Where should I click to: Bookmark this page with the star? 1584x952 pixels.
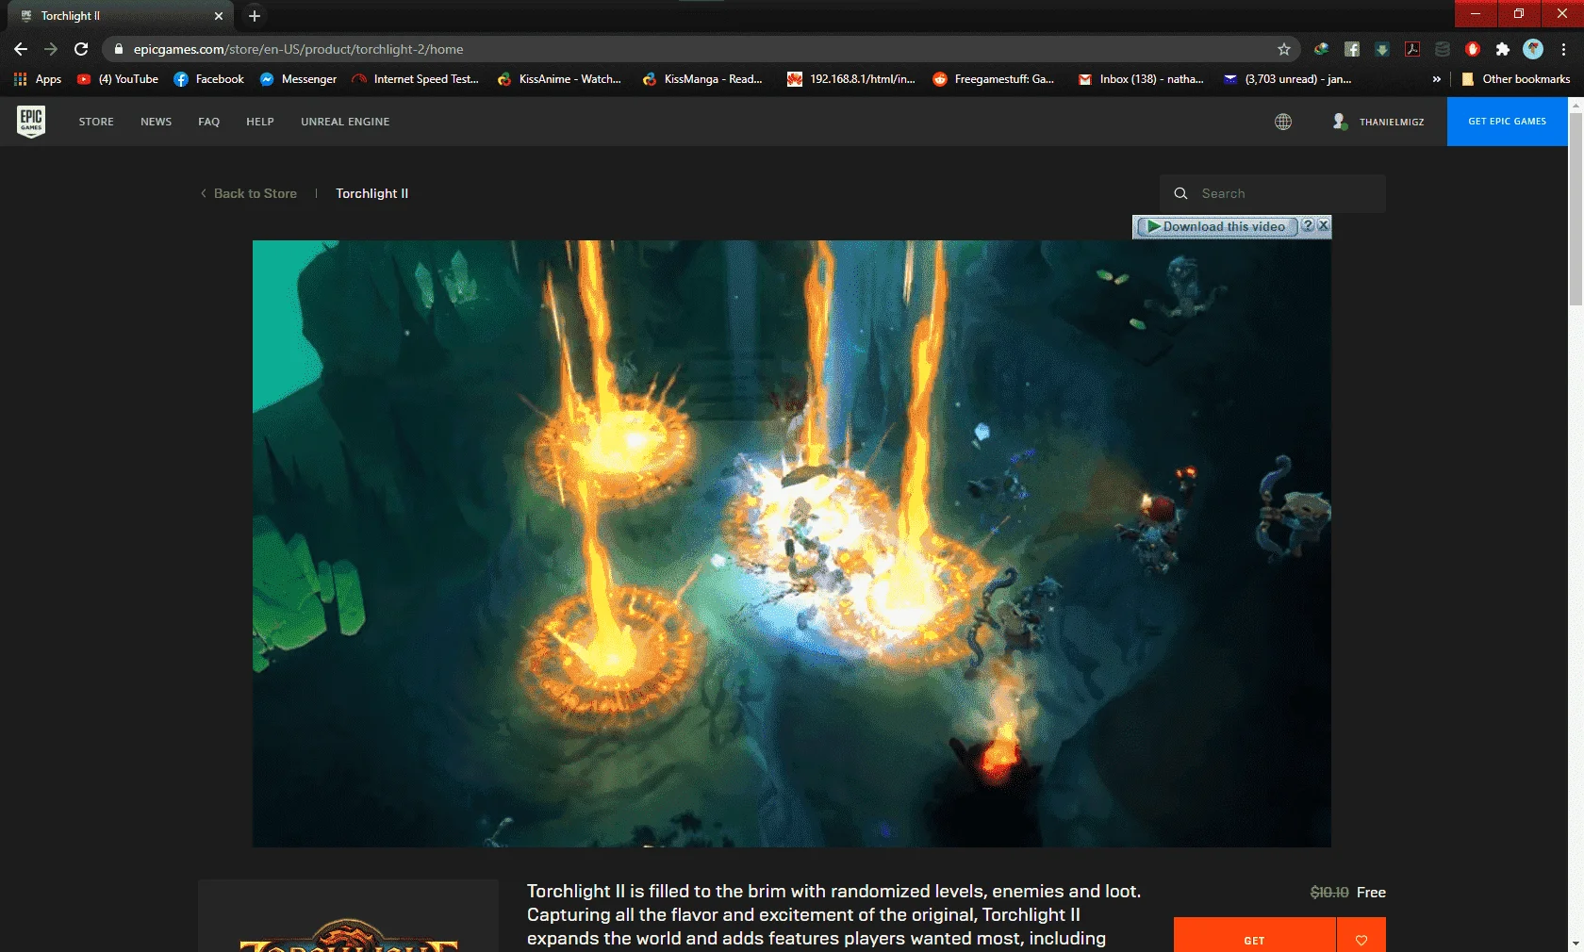pos(1283,49)
